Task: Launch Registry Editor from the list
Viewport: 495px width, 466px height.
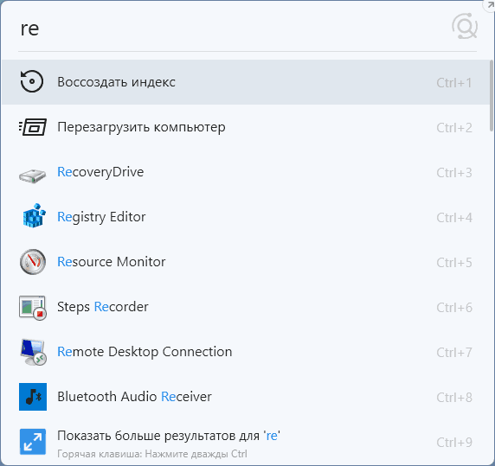Action: click(246, 217)
